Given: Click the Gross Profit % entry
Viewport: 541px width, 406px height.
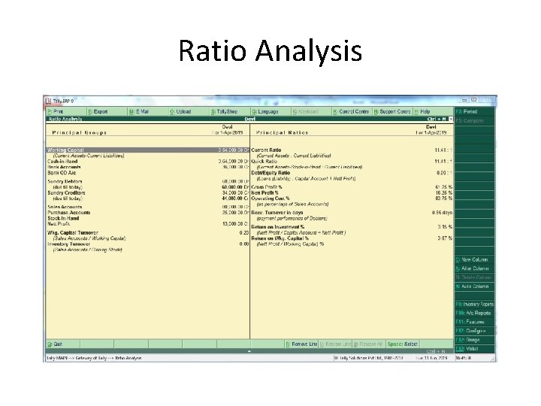Looking at the screenshot, I should (x=352, y=187).
